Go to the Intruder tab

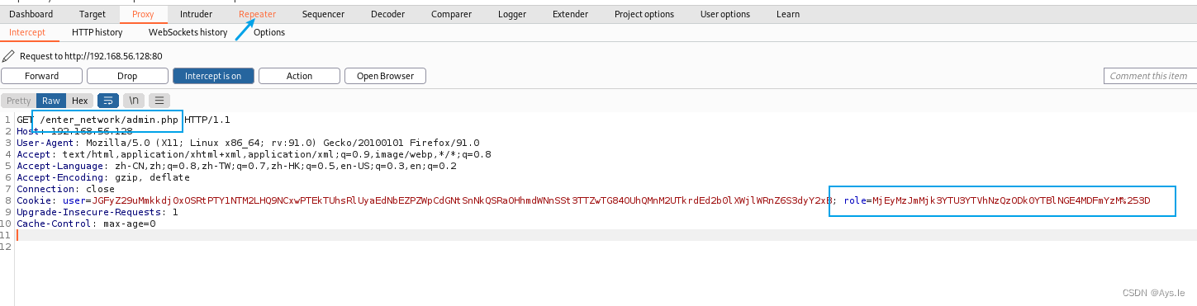(197, 14)
